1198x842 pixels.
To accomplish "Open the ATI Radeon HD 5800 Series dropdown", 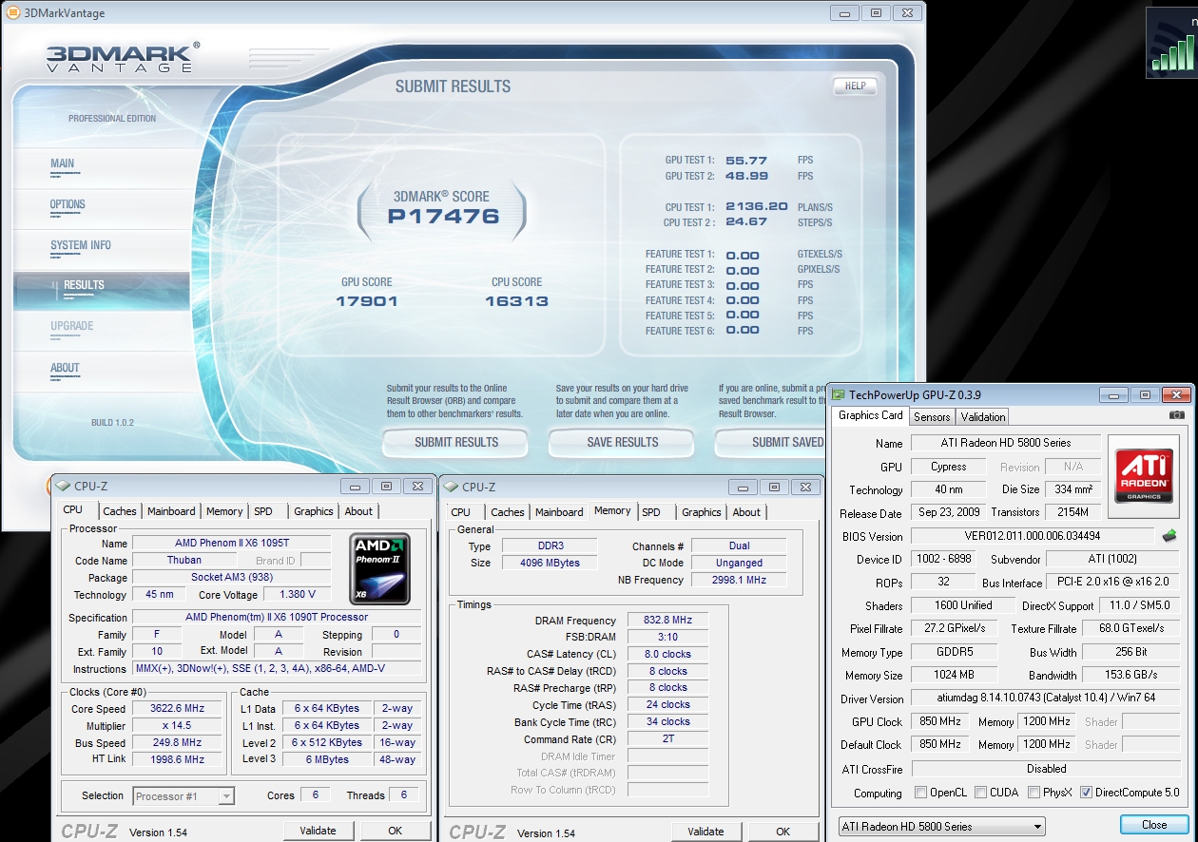I will pyautogui.click(x=941, y=827).
